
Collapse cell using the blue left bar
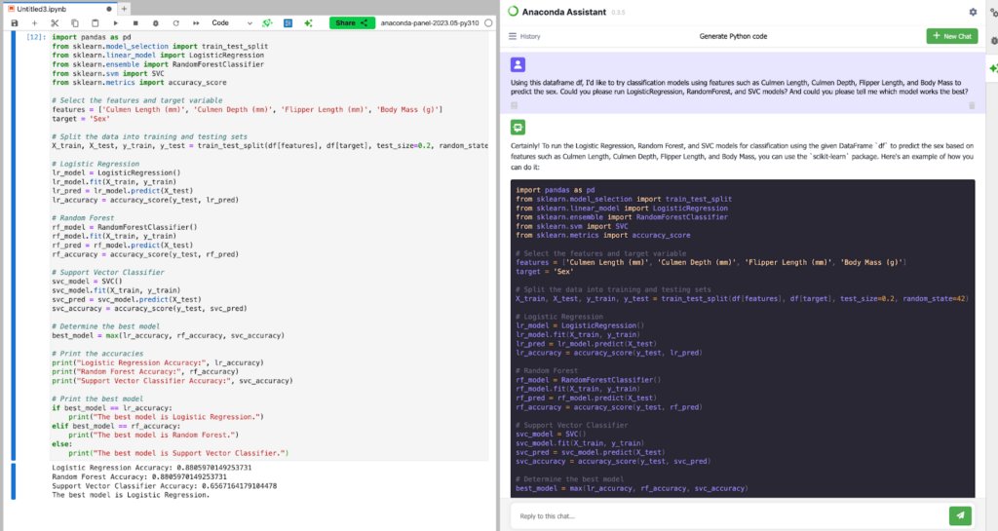[13, 246]
